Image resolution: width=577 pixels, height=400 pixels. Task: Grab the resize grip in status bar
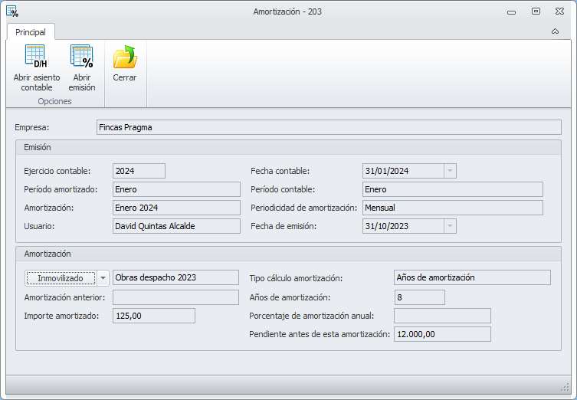click(x=566, y=387)
